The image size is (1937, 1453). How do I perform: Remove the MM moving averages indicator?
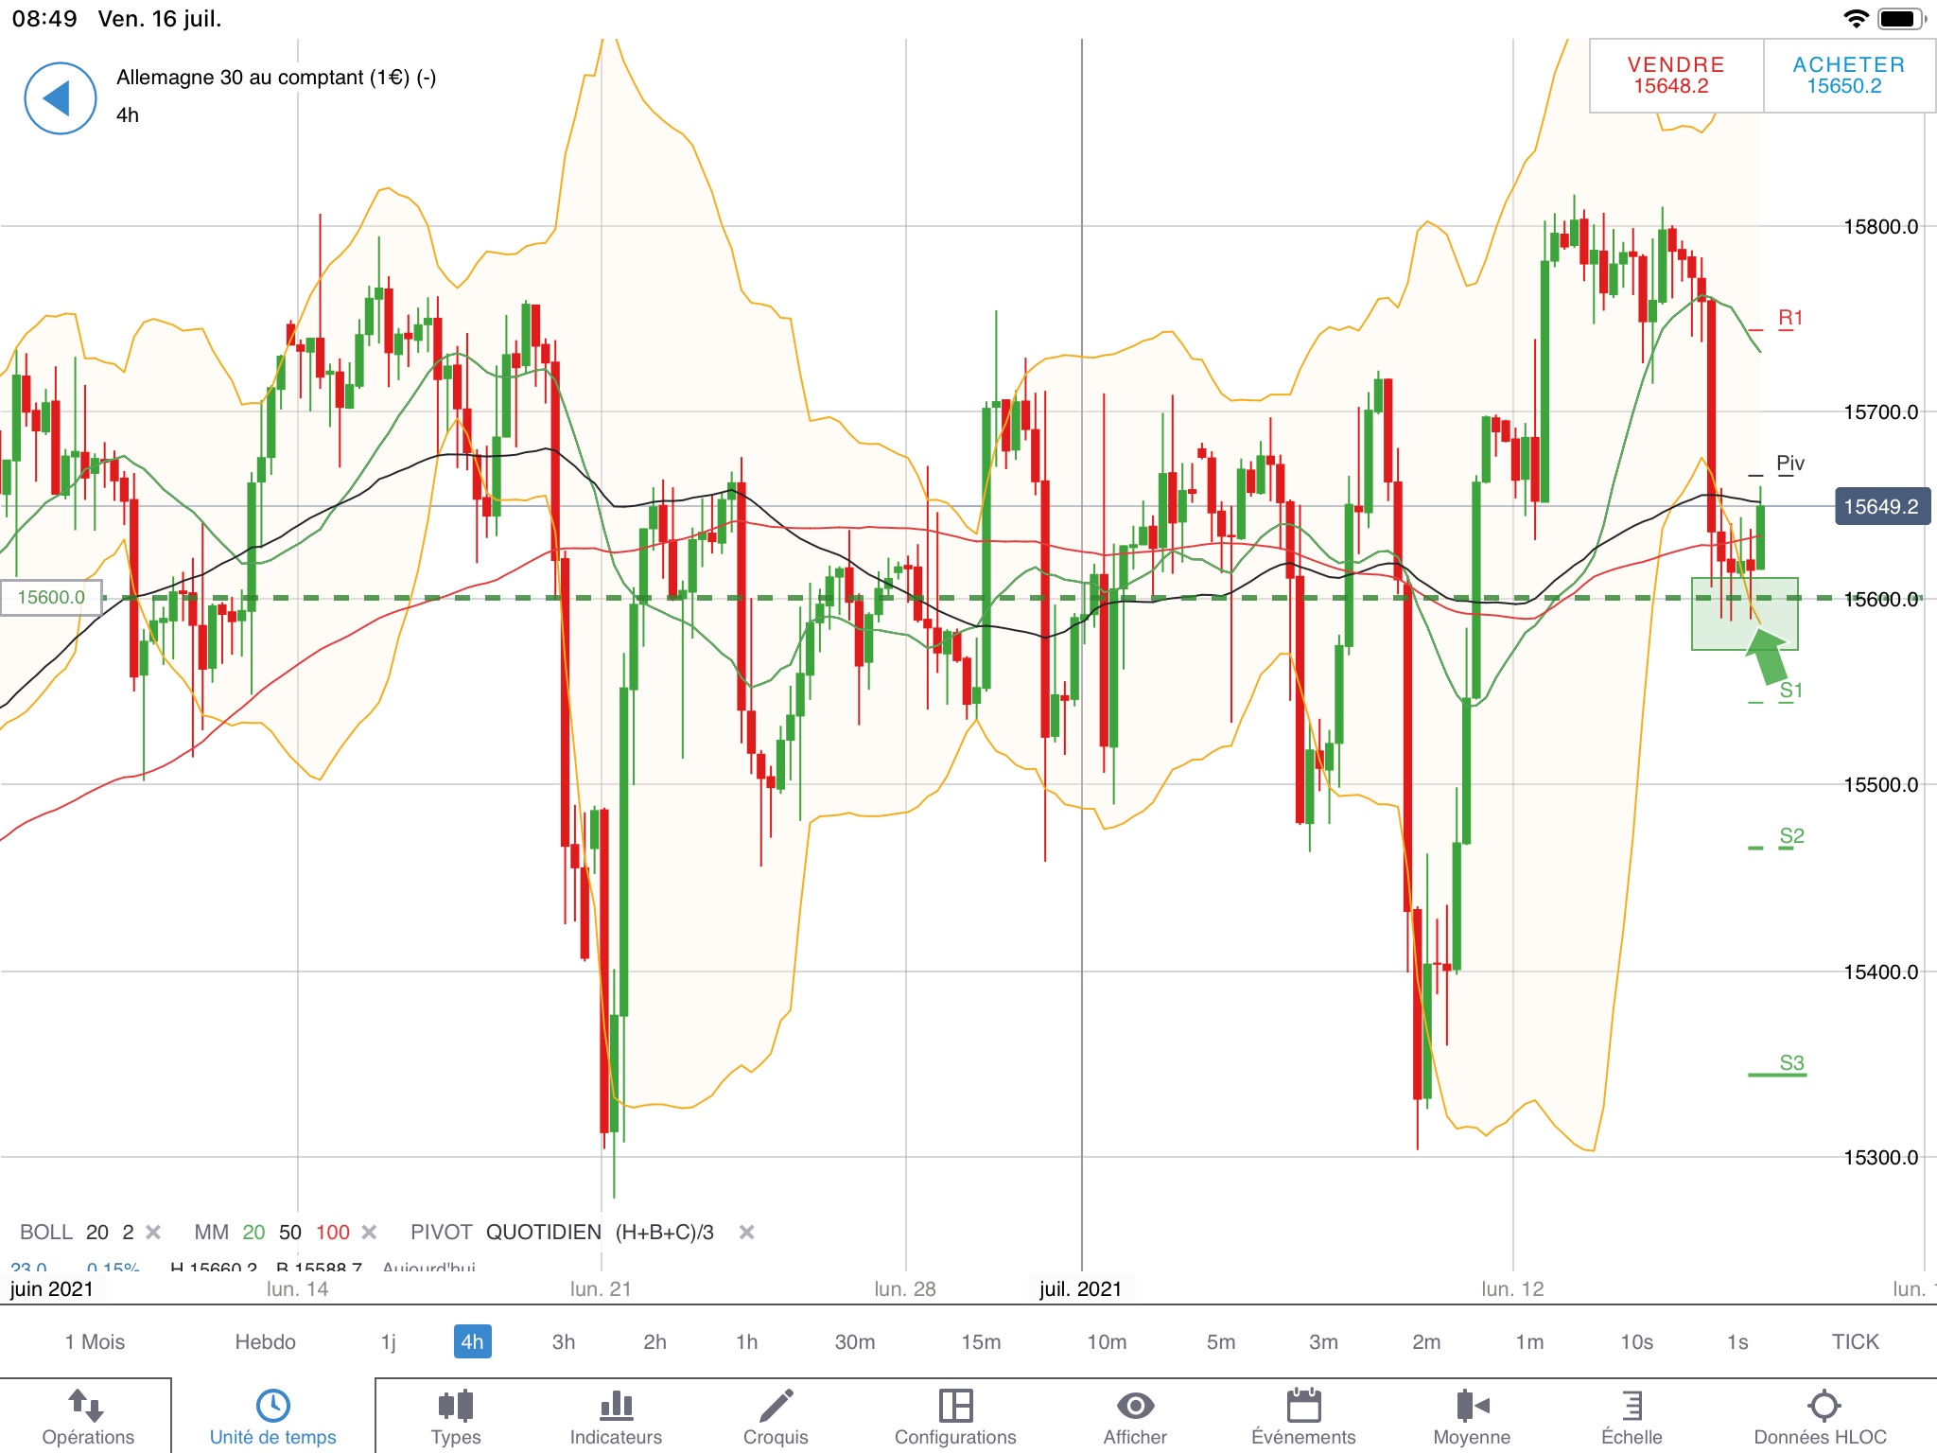click(370, 1232)
